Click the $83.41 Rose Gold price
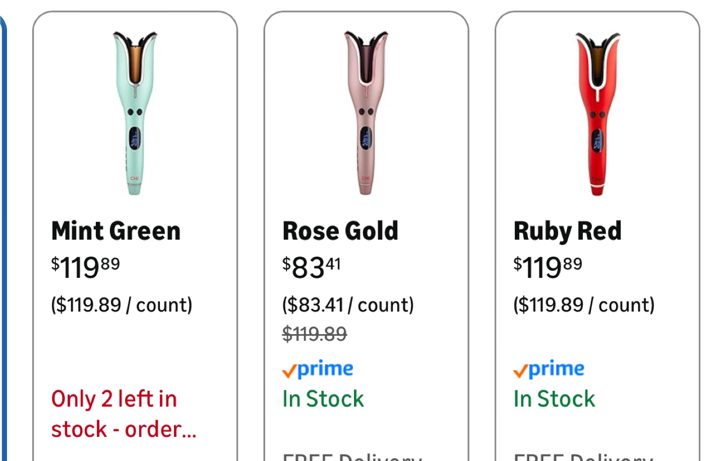The width and height of the screenshot is (726, 461). pyautogui.click(x=312, y=267)
